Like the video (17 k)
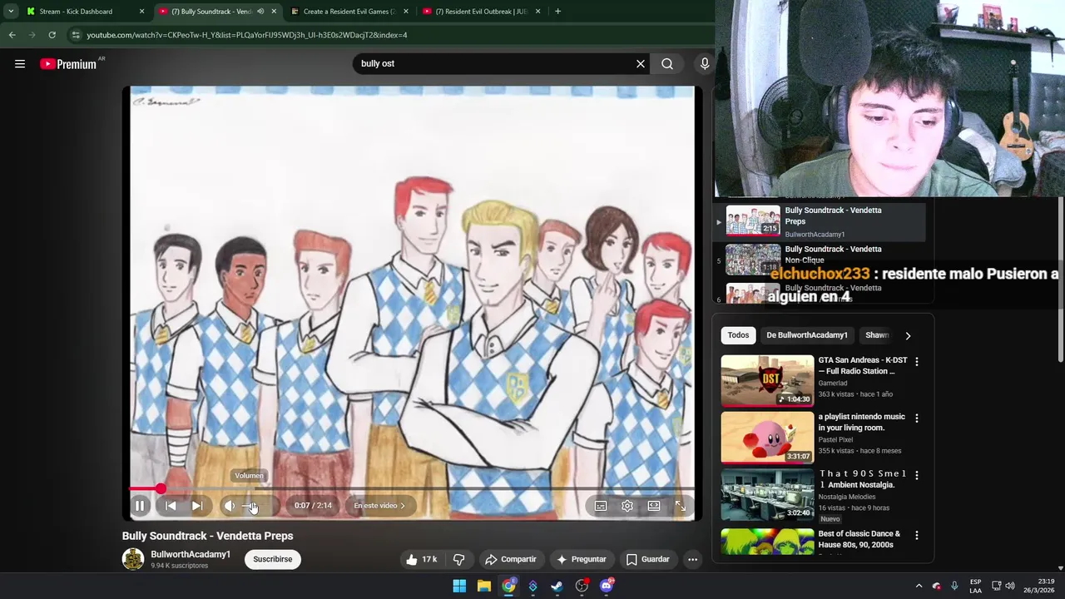 coord(422,559)
